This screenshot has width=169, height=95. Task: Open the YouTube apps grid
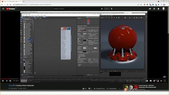154,9
